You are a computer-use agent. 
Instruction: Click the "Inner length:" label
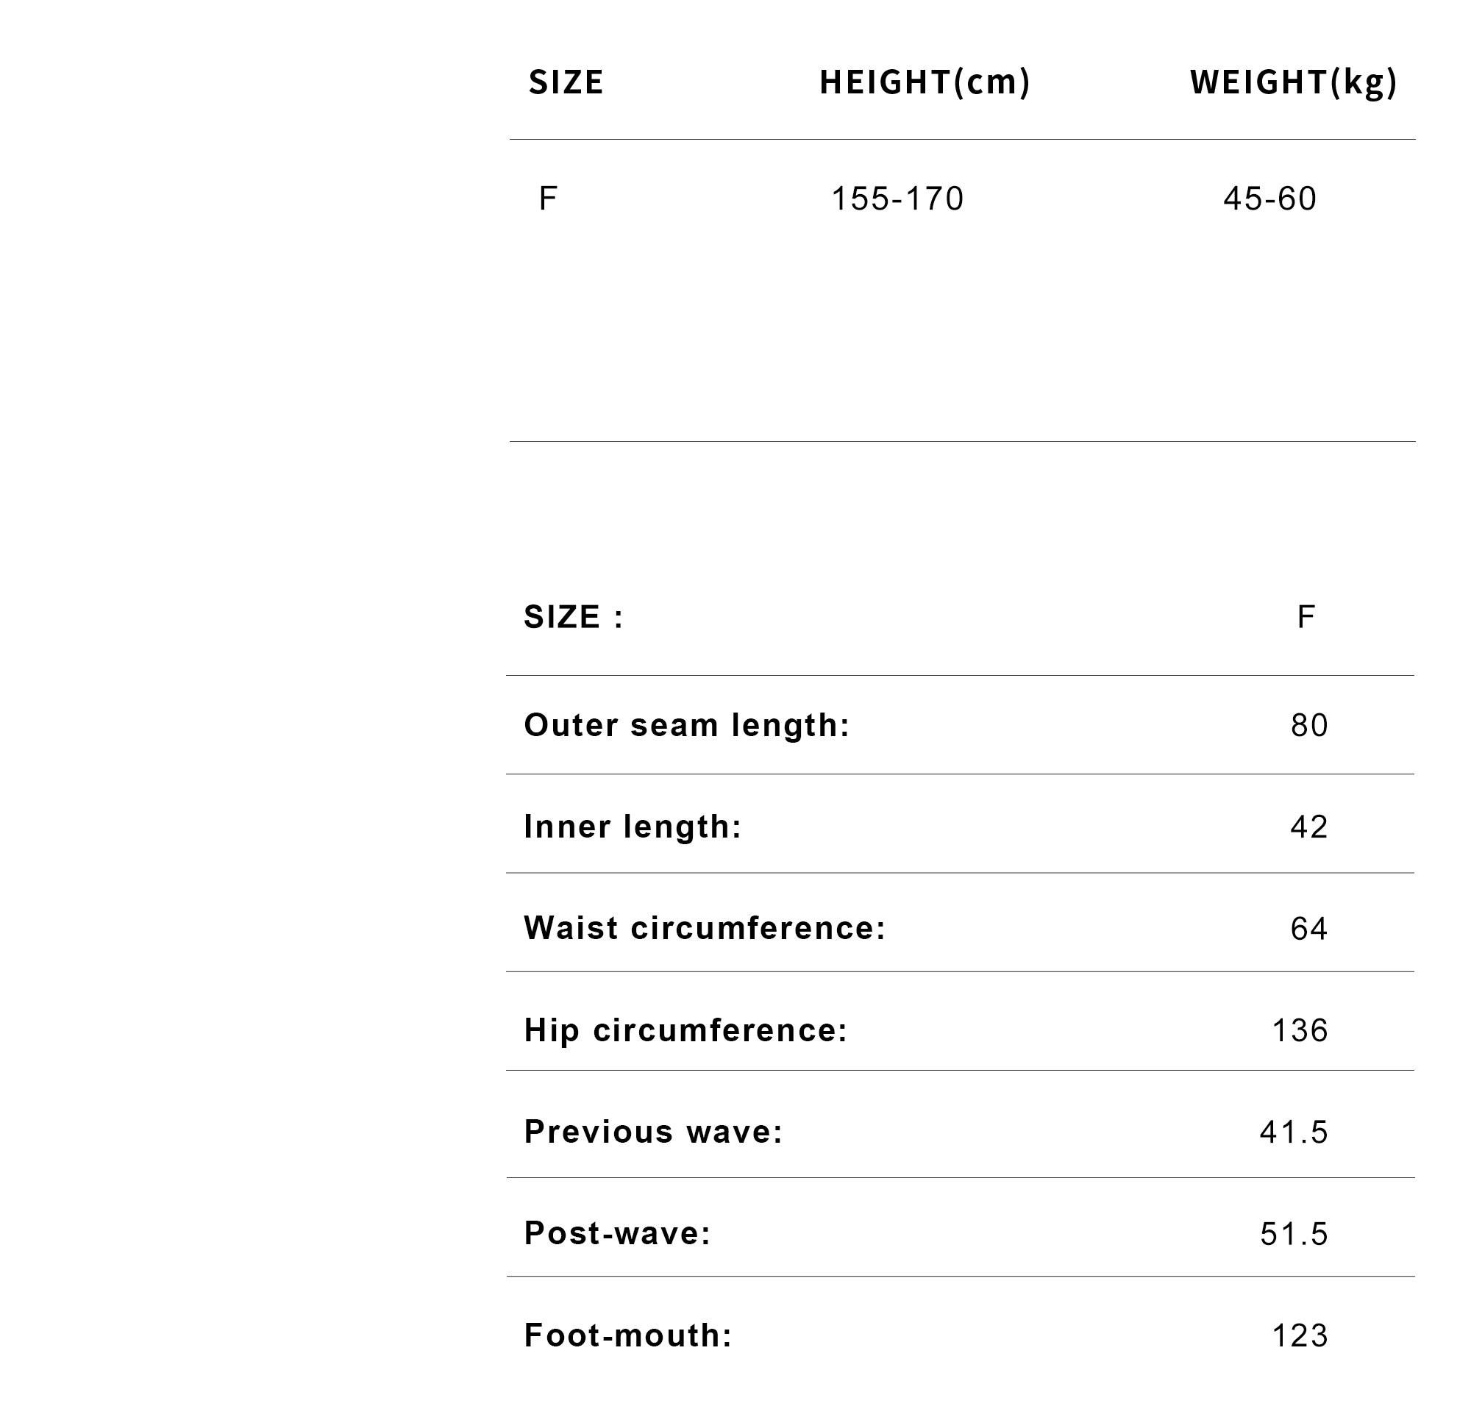[x=633, y=826]
